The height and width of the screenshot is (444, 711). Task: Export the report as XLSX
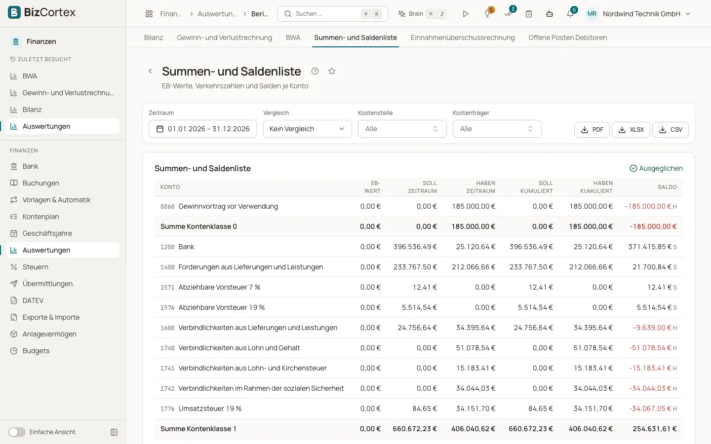coord(631,130)
